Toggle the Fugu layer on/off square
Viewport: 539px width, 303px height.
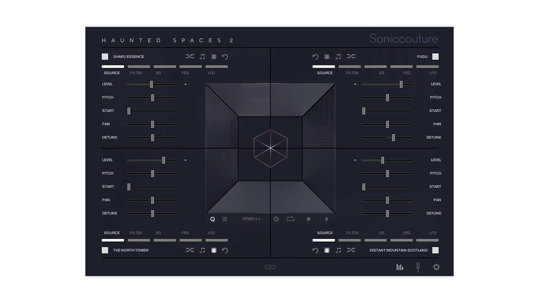[x=435, y=57]
